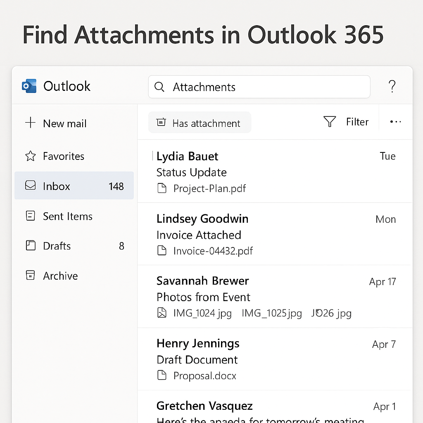The width and height of the screenshot is (423, 423).
Task: Click the Archive box icon
Action: (30, 275)
